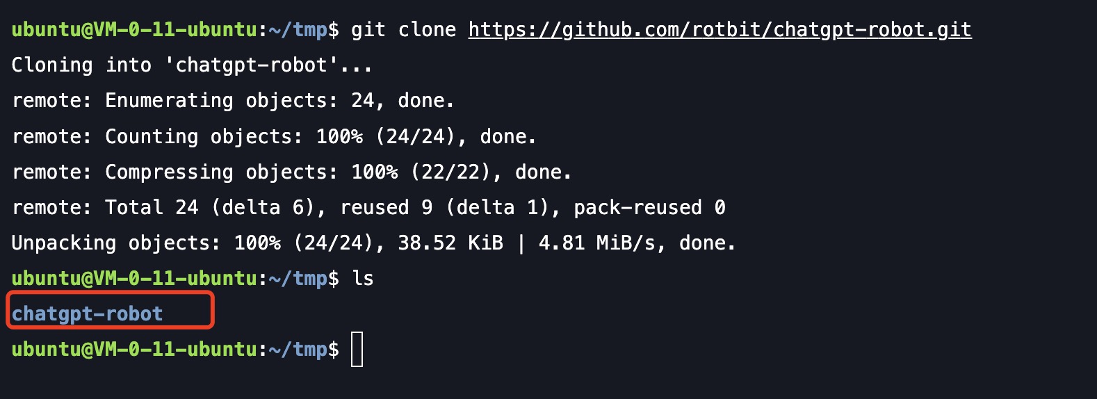
Task: Click the 'reused 9 (delta 1)' text
Action: (450, 207)
